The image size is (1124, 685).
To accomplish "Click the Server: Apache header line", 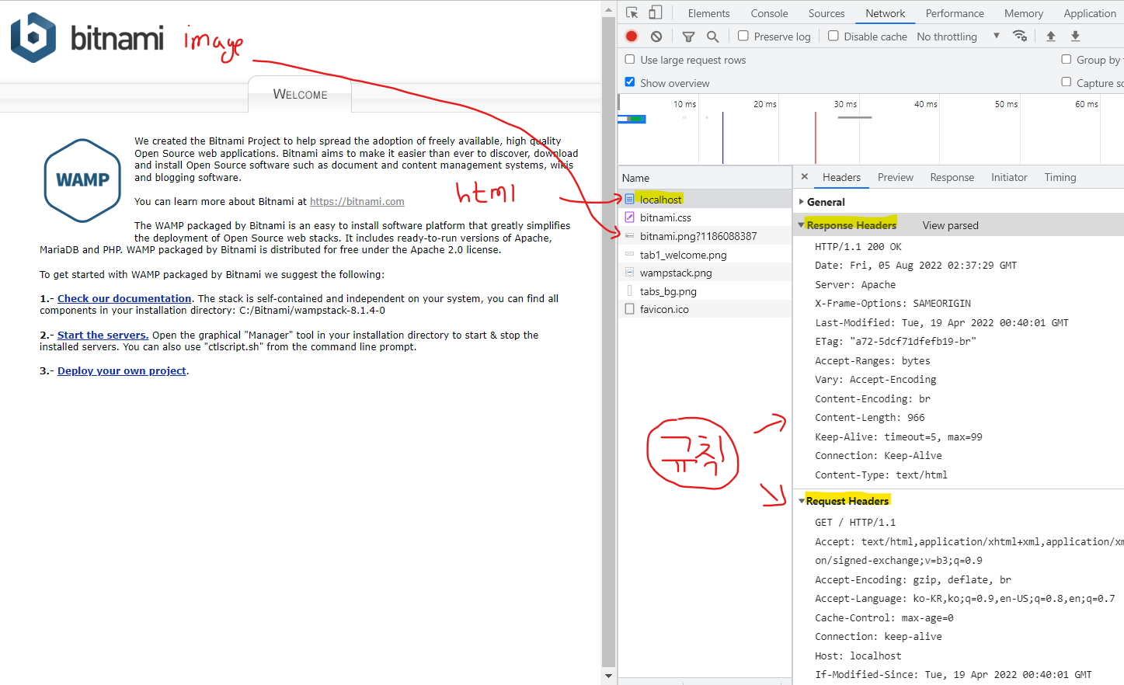I will pos(855,285).
